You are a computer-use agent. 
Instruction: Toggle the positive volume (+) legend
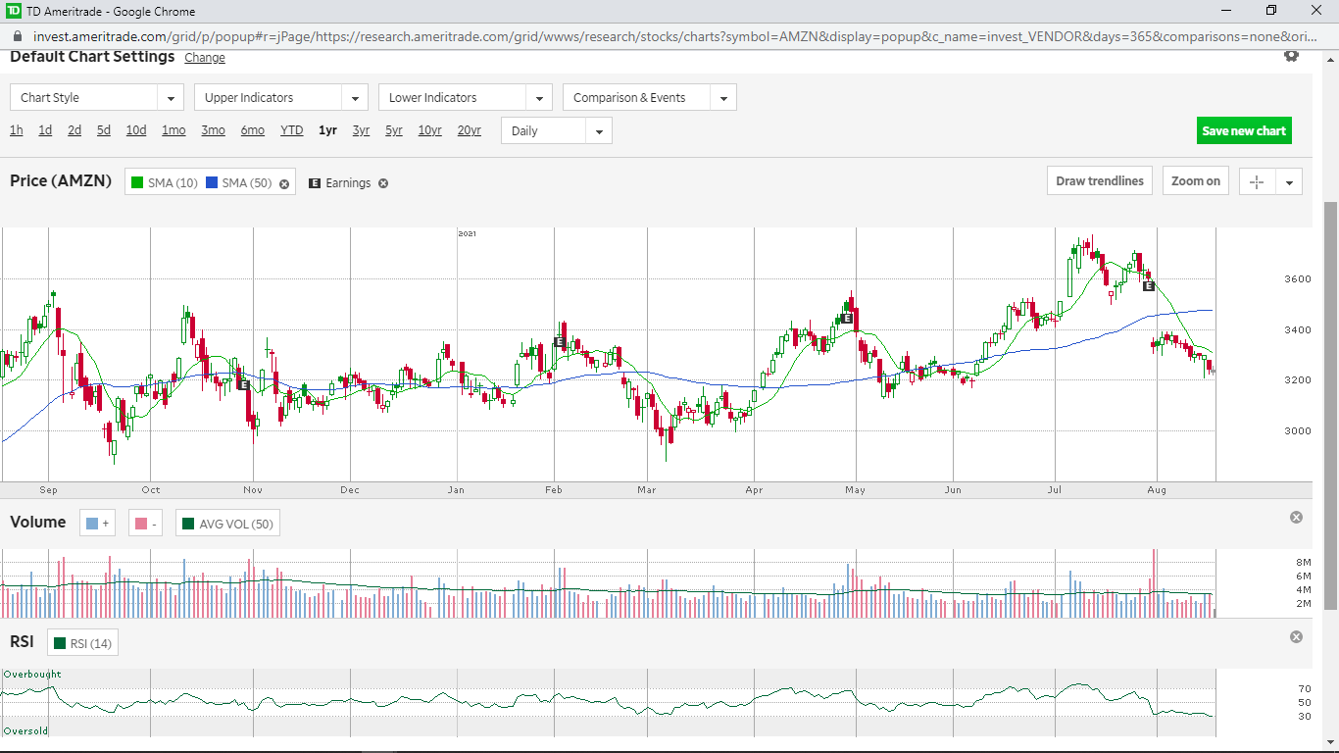tap(97, 524)
